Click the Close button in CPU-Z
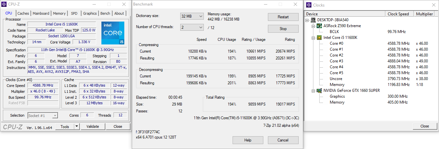Viewport: 439px width, 149px height. click(118, 126)
